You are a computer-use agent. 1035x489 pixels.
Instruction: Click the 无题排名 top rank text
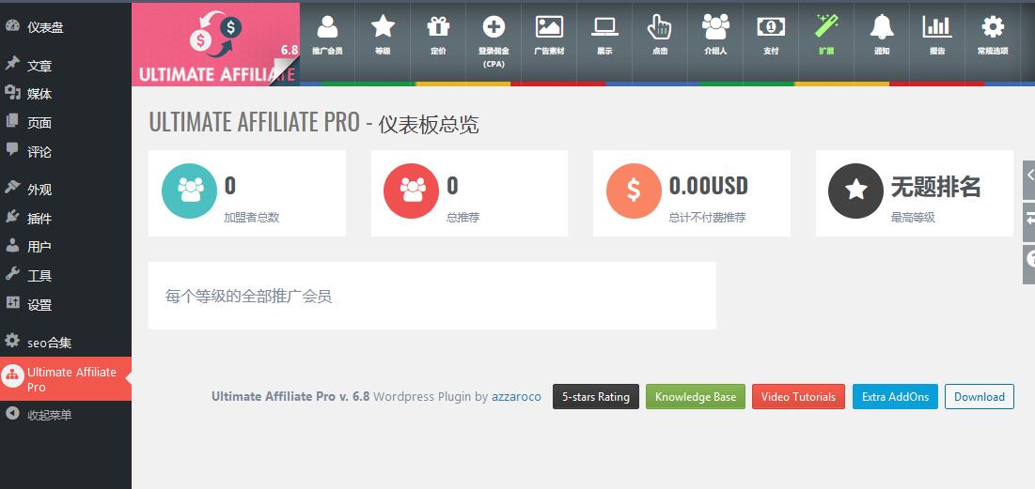(936, 187)
